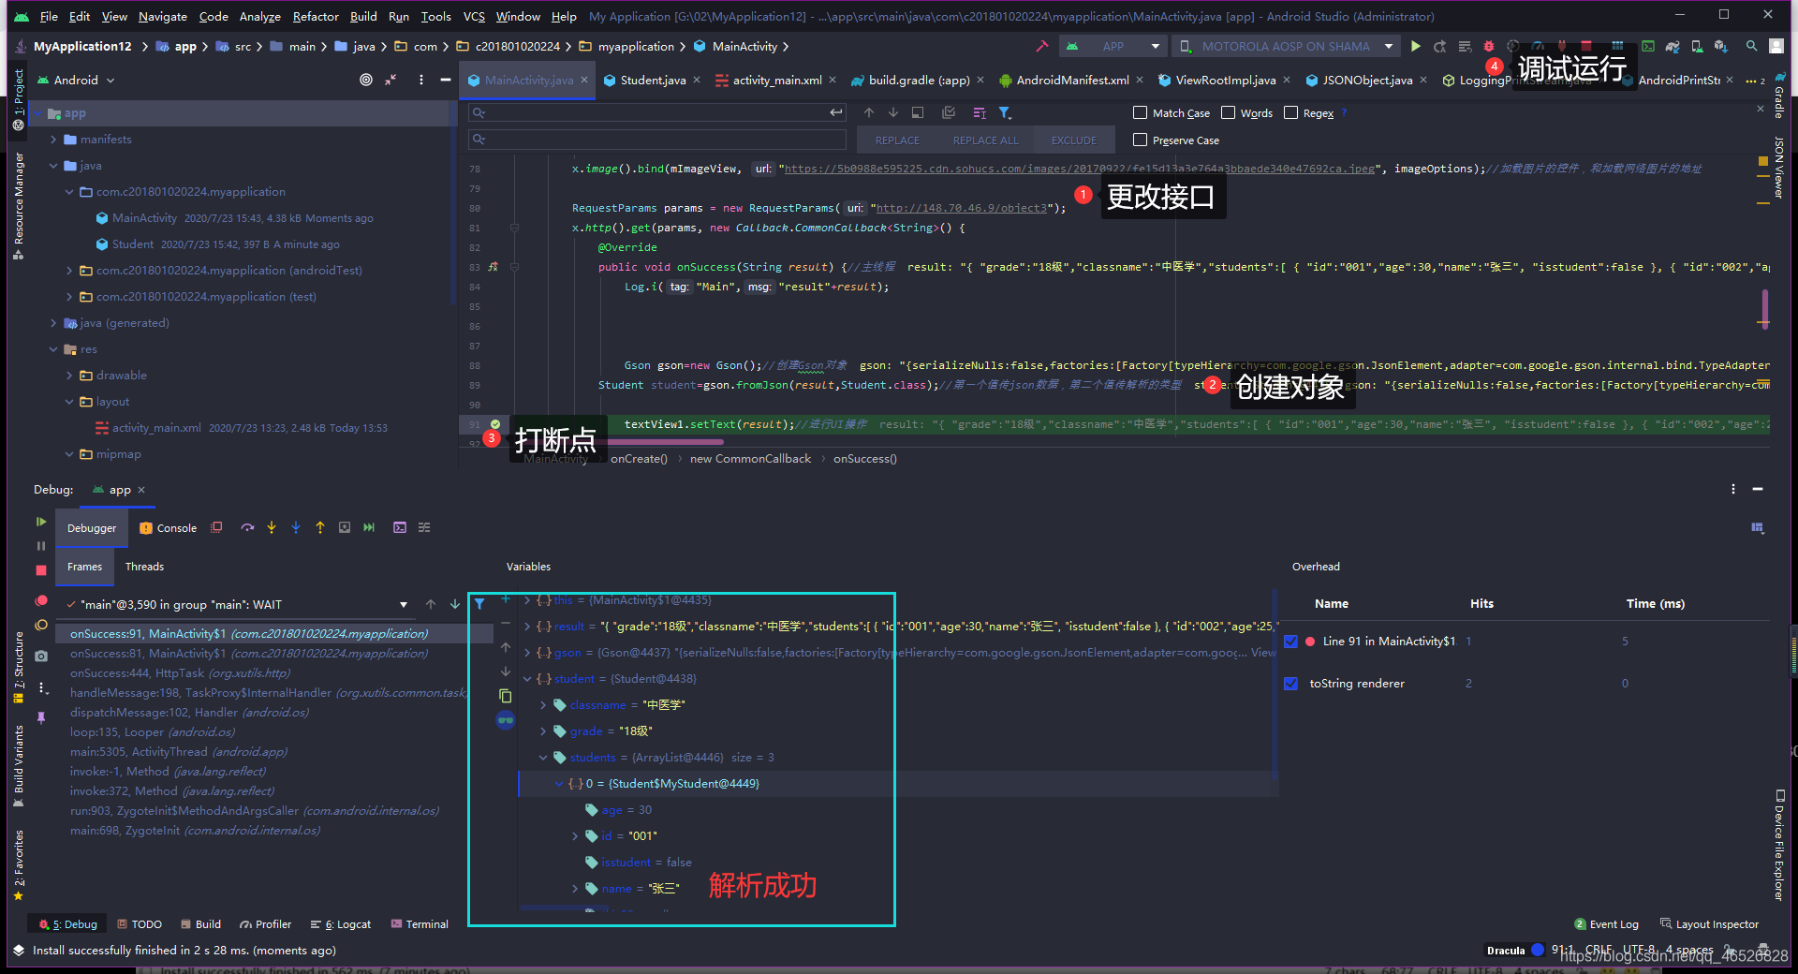This screenshot has width=1798, height=974.
Task: Enable Regex checkbox
Action: [x=1291, y=112]
